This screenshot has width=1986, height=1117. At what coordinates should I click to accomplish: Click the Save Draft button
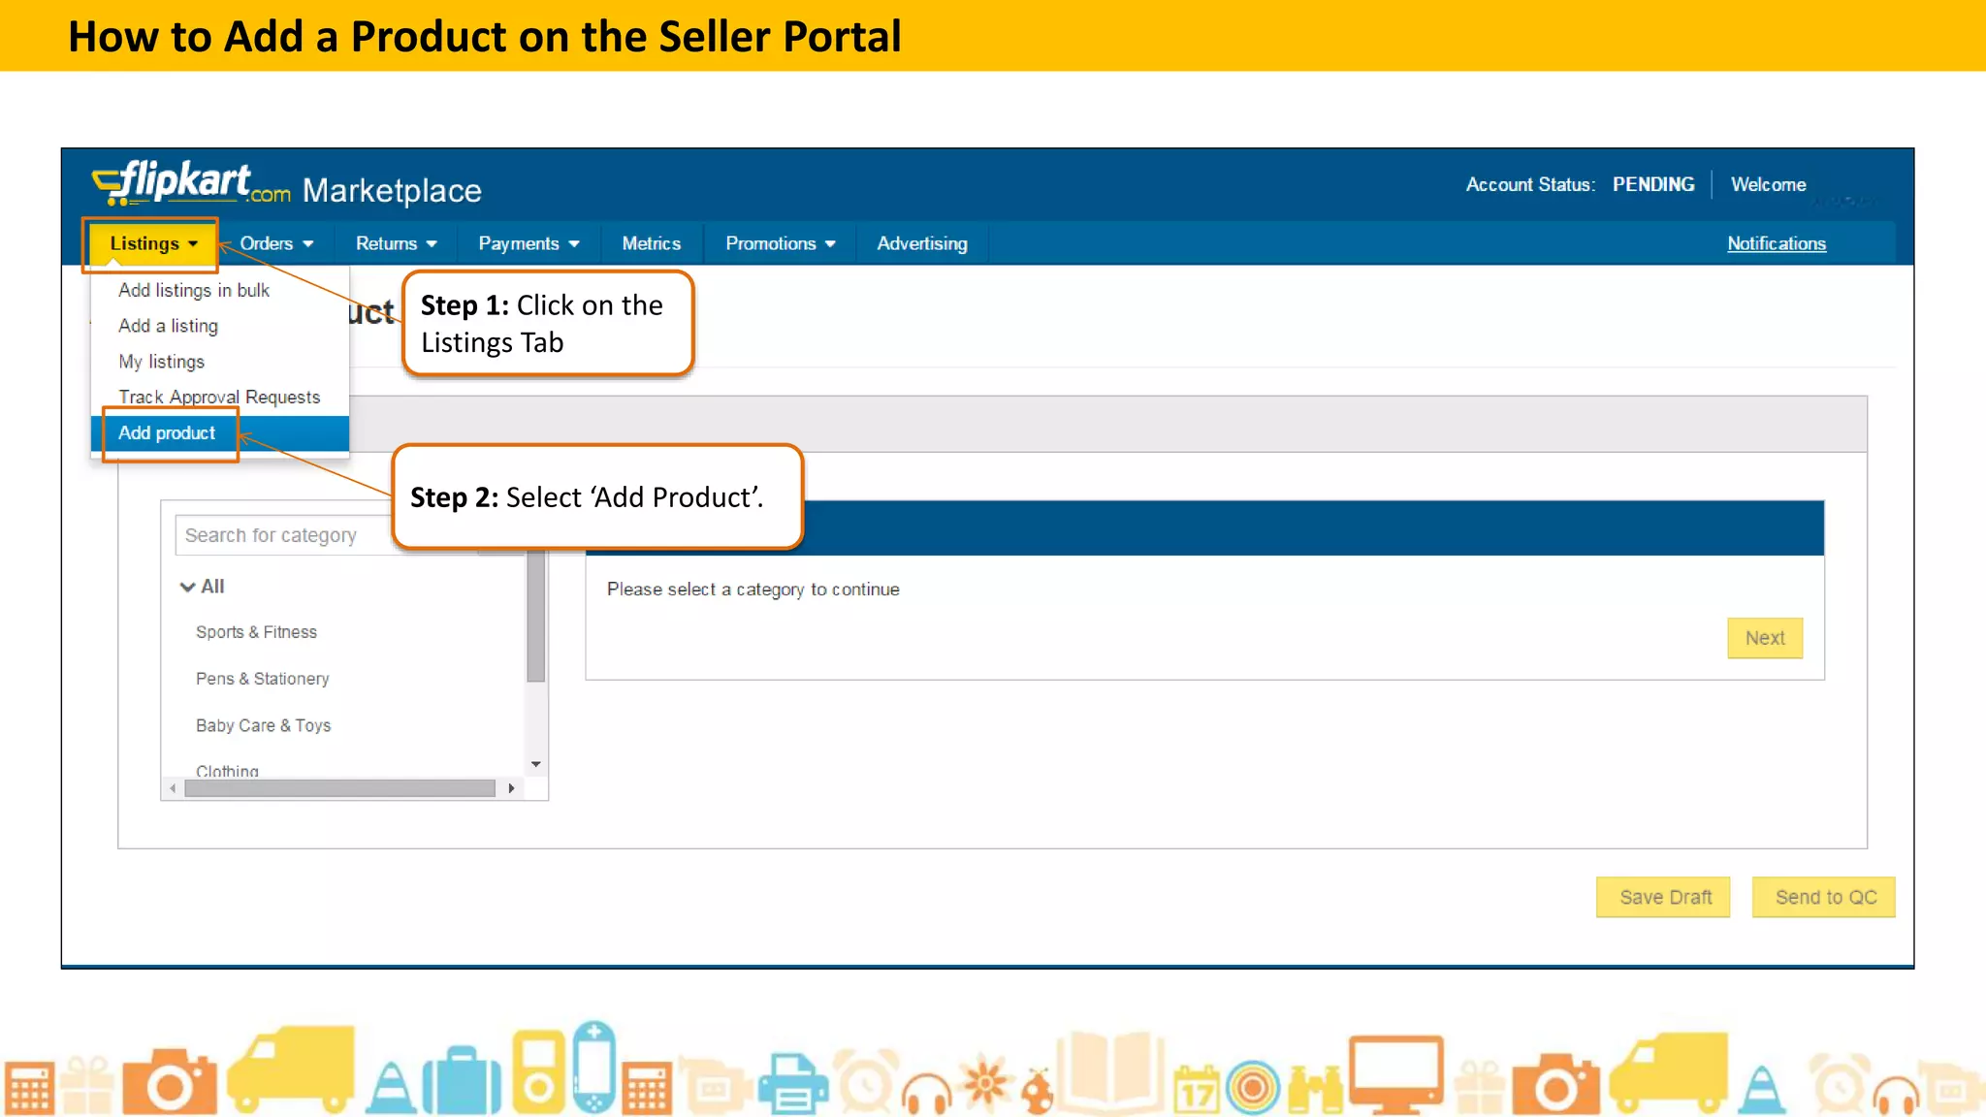click(x=1665, y=897)
